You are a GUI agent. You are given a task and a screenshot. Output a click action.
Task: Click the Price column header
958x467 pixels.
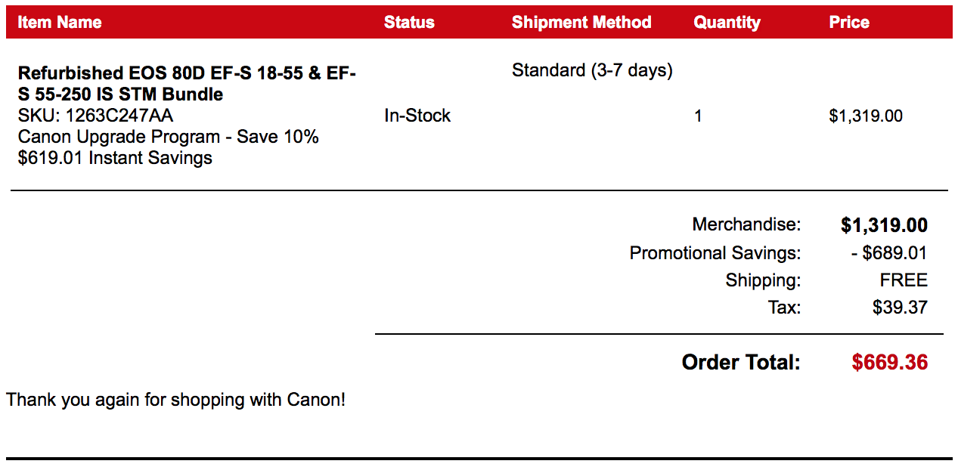(849, 23)
